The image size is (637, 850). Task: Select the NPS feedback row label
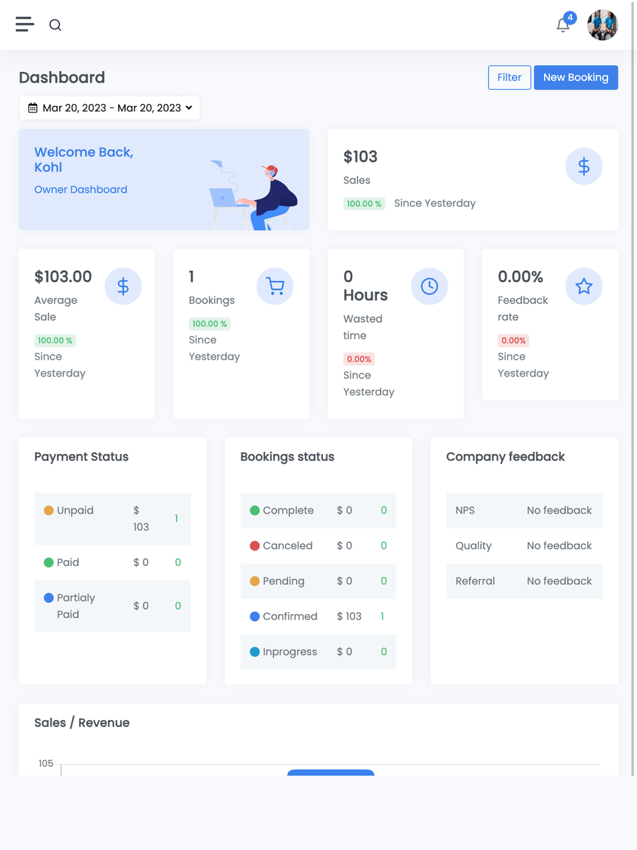[x=465, y=510]
